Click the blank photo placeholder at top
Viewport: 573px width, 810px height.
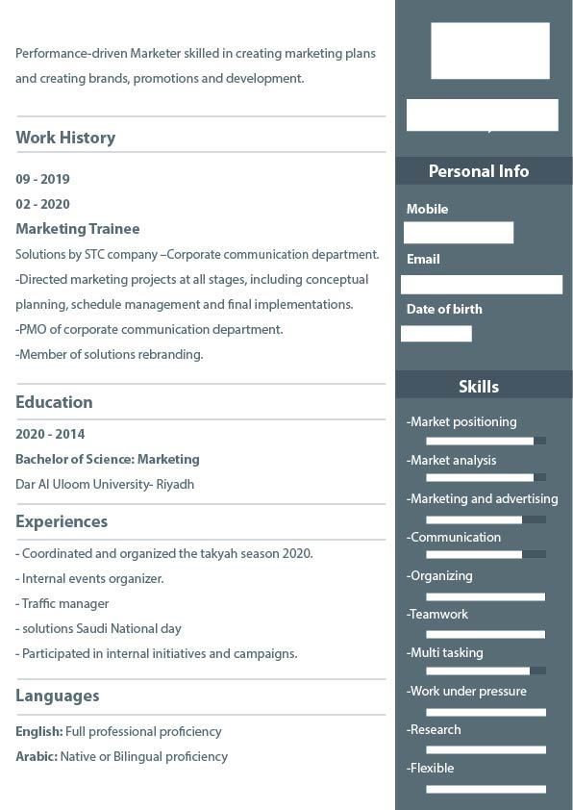490,51
